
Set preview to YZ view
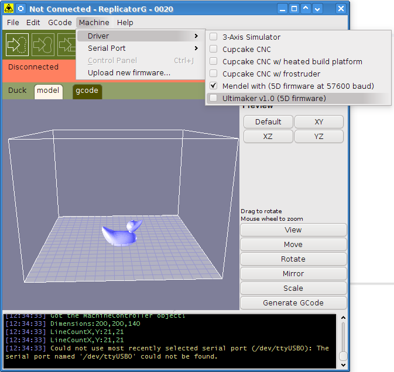319,137
